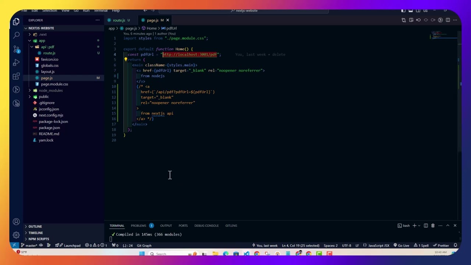Toggle bottom panel layout button
Viewport: 471px width, 265px height.
411,11
